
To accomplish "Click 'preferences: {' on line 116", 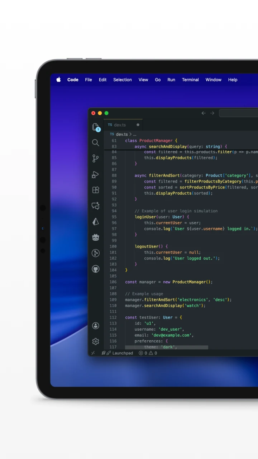I will (151, 341).
